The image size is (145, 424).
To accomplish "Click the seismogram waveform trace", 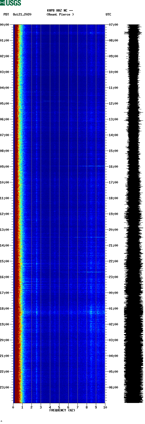I will click(x=134, y=214).
